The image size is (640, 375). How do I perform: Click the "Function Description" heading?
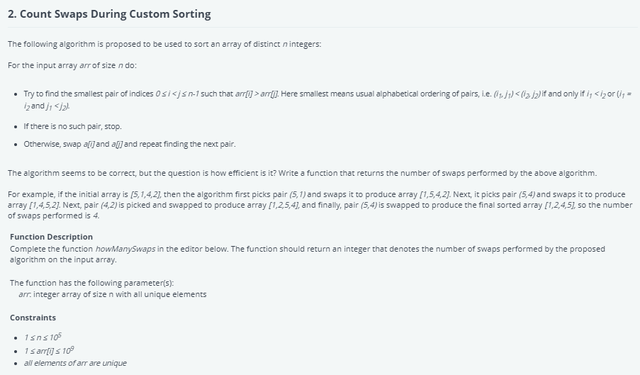[x=51, y=237]
